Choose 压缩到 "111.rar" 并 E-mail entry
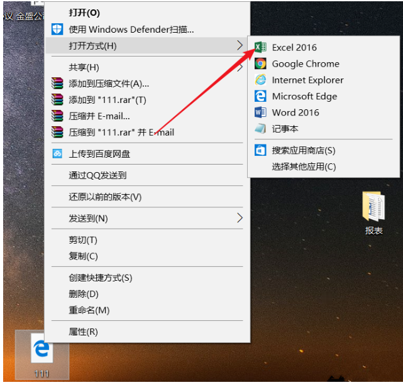Image resolution: width=403 pixels, height=385 pixels. point(147,132)
